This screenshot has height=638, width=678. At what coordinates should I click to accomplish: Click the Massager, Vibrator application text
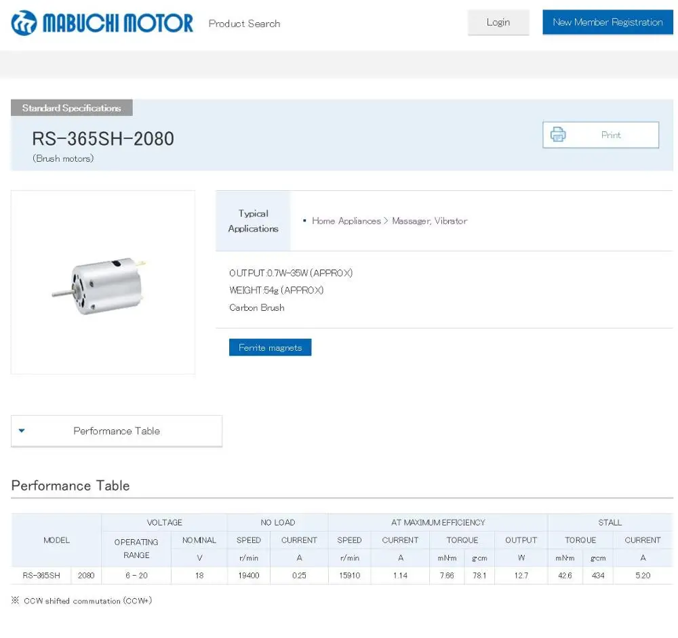tap(429, 221)
